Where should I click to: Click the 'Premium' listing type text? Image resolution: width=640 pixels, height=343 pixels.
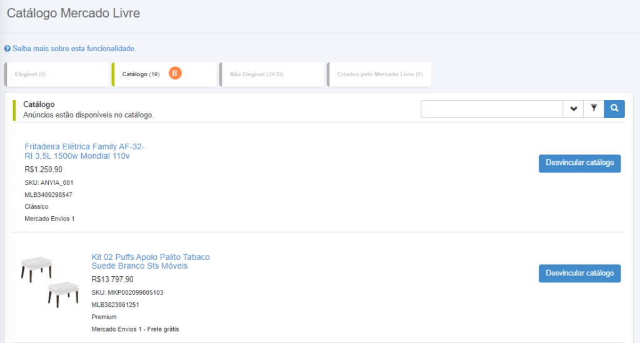[x=104, y=317]
